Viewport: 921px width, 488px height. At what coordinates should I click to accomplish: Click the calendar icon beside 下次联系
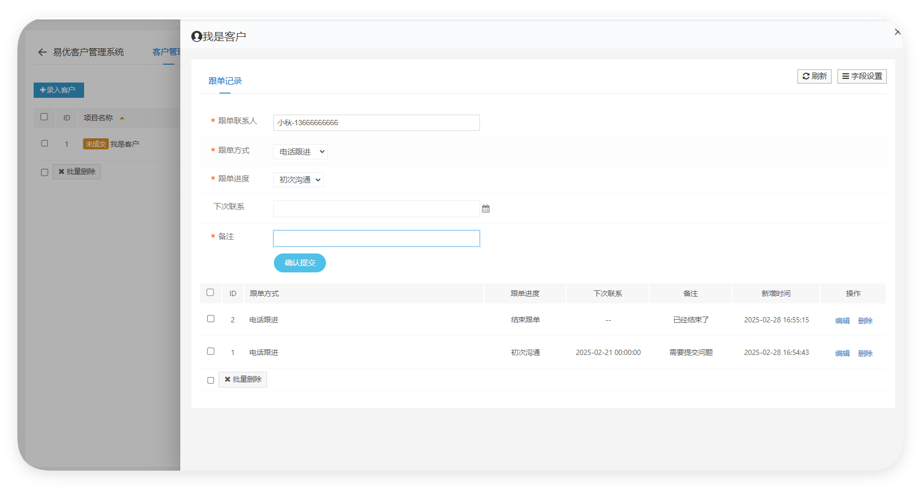tap(486, 209)
